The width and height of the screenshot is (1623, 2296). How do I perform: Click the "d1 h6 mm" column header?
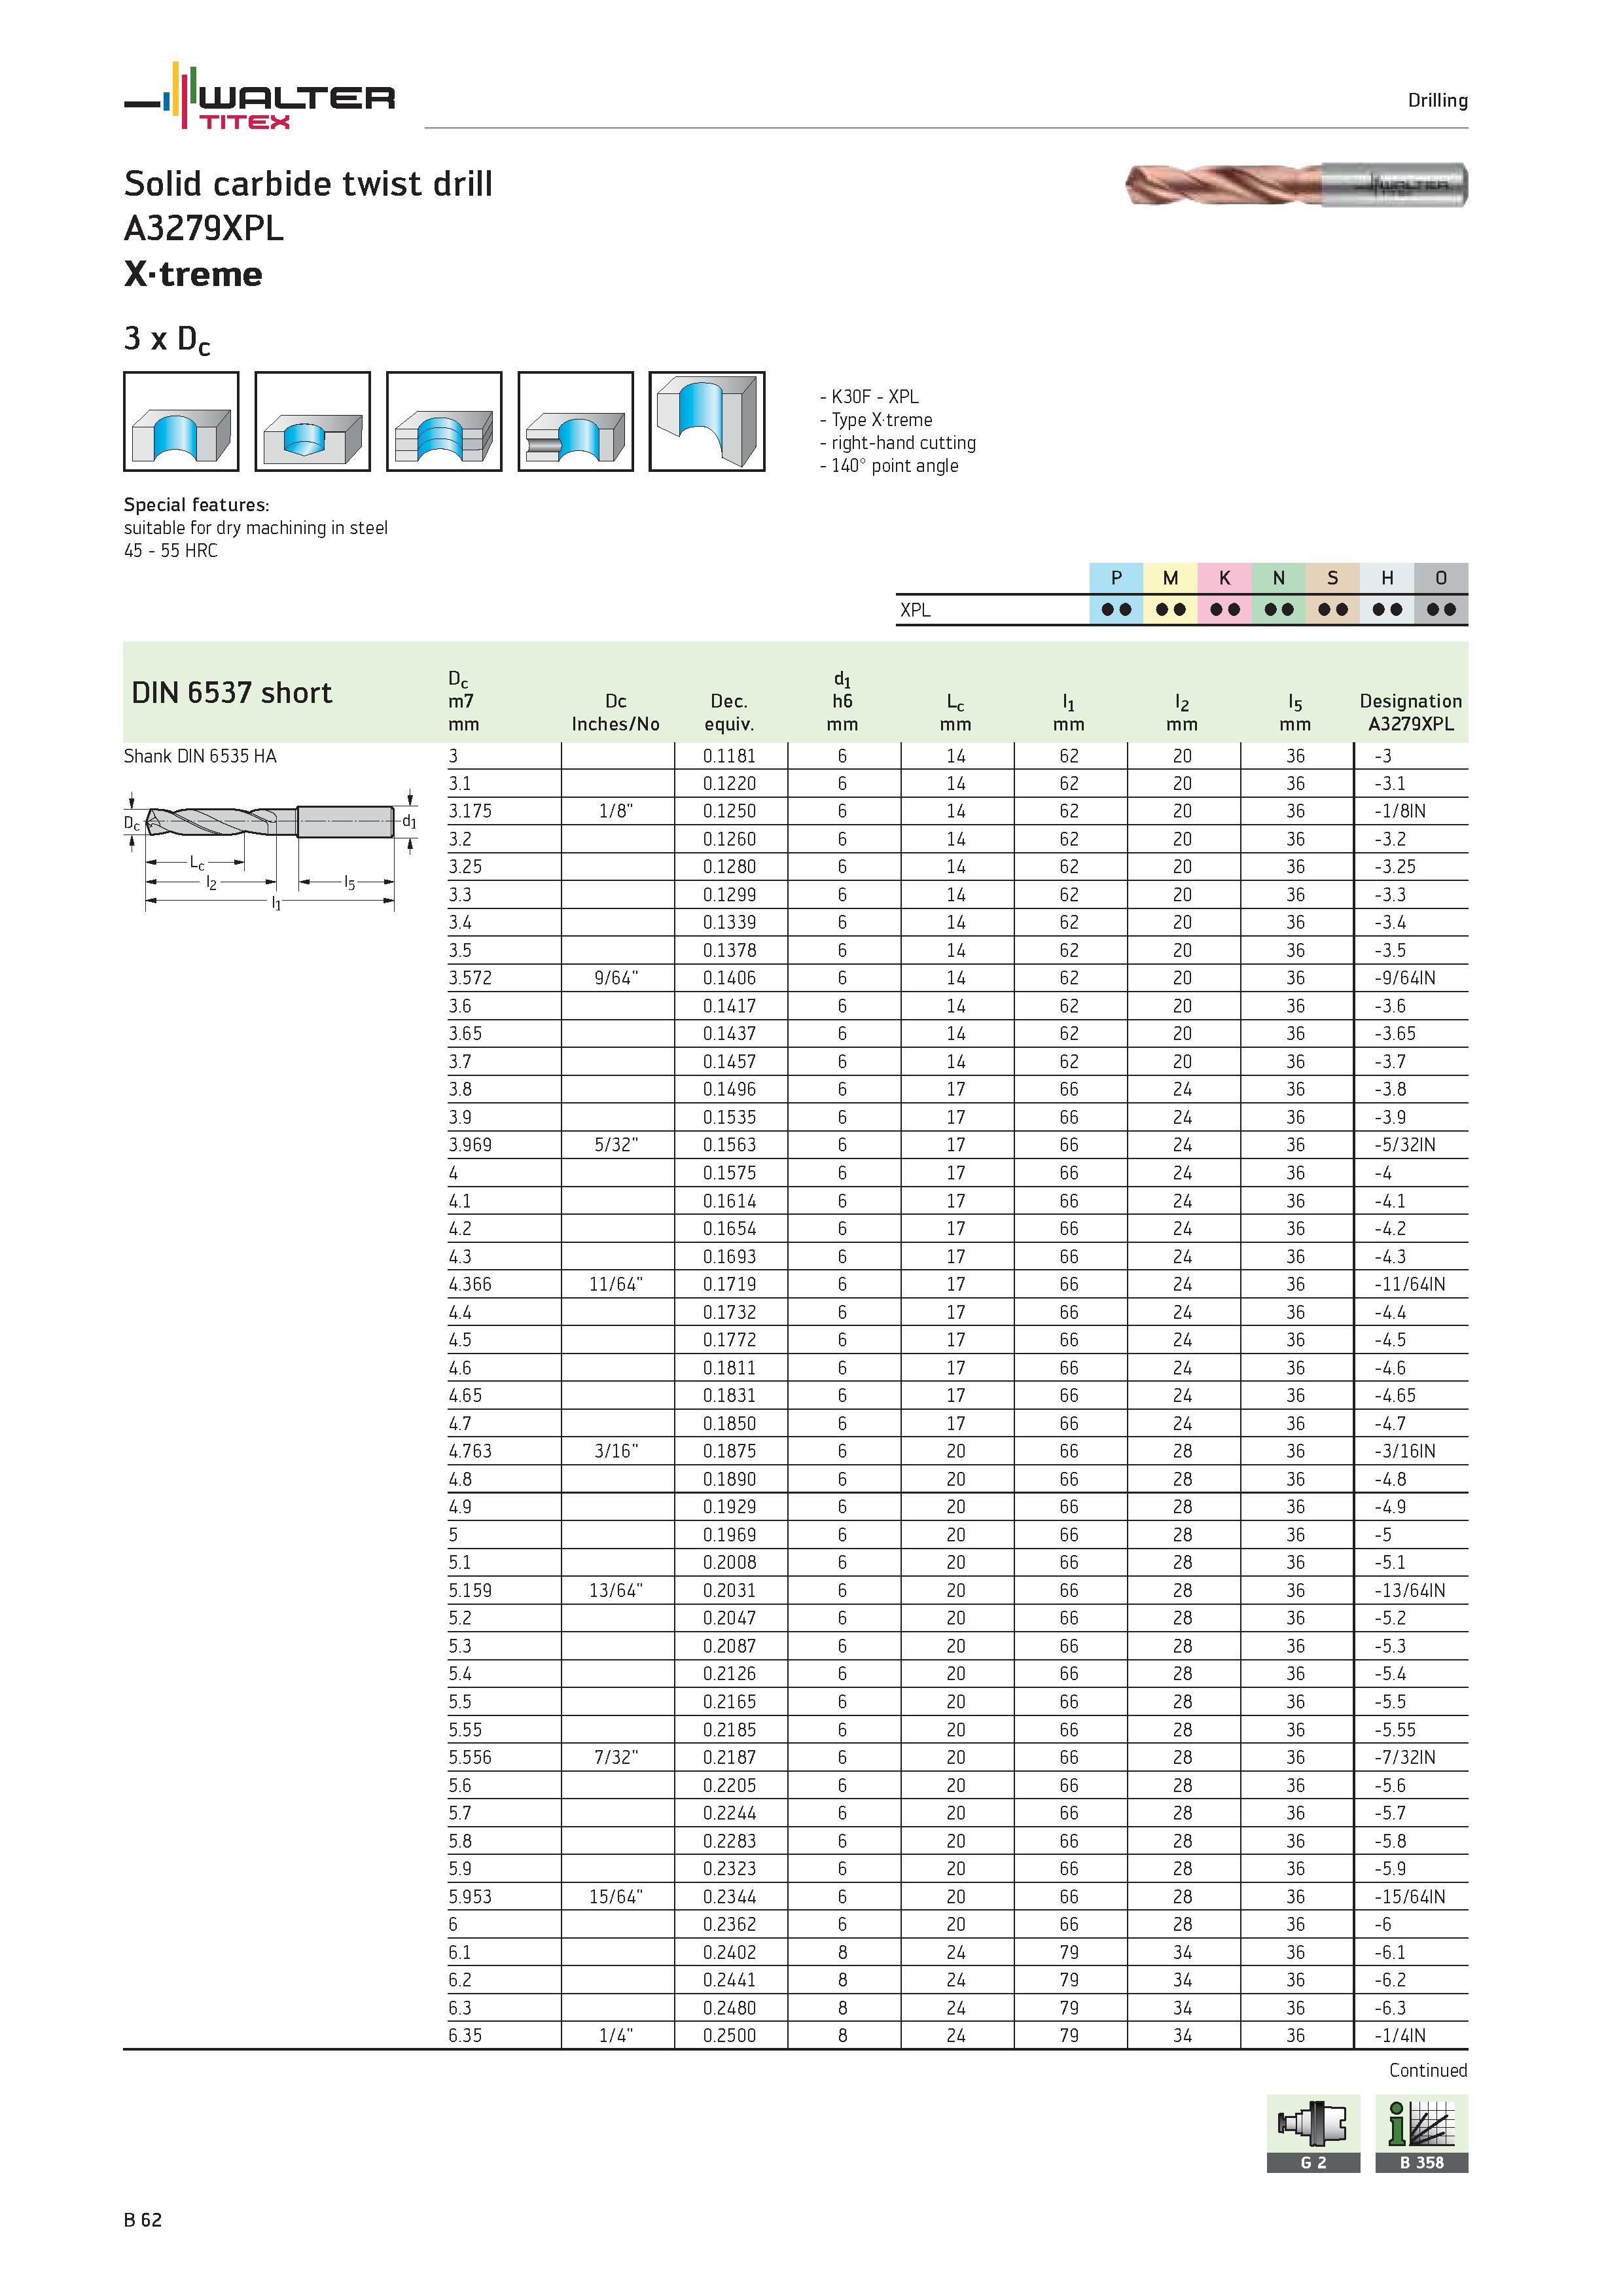tap(842, 702)
